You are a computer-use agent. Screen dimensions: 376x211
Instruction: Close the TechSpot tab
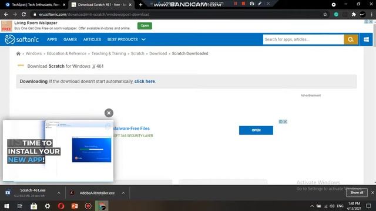tap(64, 5)
